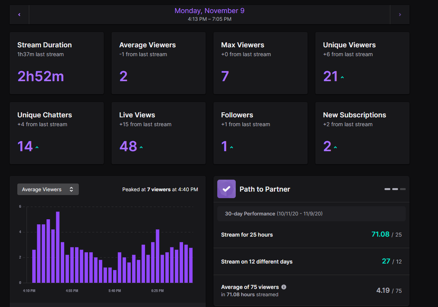Select the Stream on 12 different days row
The image size is (438, 307).
(311, 262)
